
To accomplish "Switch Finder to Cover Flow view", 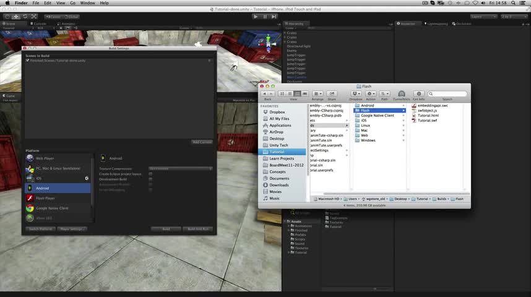I will pyautogui.click(x=304, y=94).
